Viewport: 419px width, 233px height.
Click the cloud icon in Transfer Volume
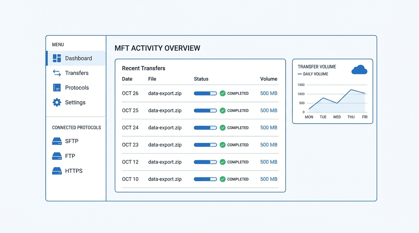tap(359, 70)
